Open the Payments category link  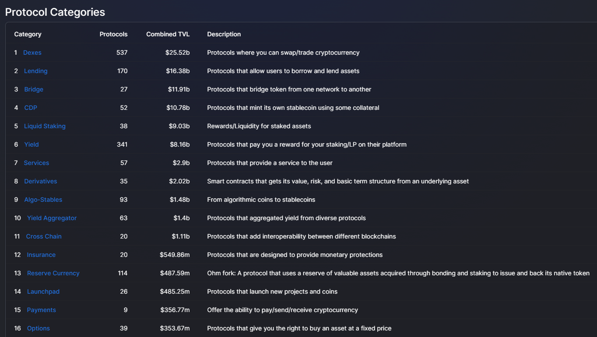click(x=42, y=310)
